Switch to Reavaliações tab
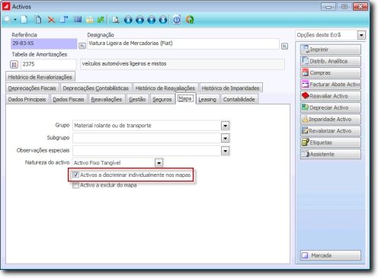 tap(107, 99)
